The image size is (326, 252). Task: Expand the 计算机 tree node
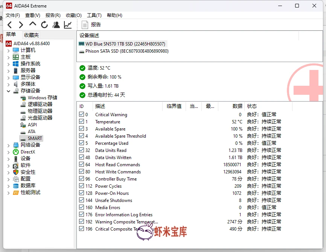(9, 51)
